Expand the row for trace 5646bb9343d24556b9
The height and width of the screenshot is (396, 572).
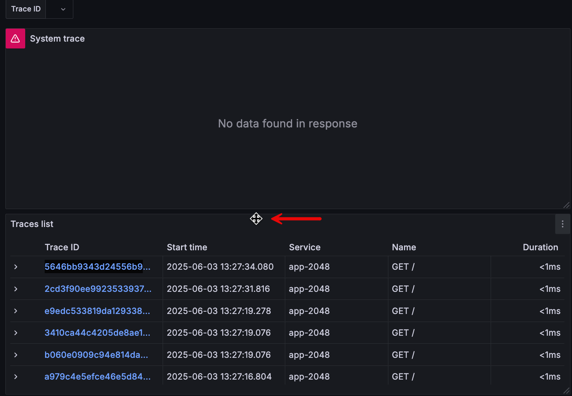pos(16,267)
